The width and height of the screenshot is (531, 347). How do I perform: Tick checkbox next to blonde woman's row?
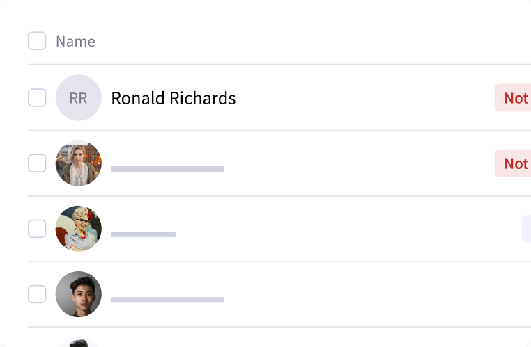point(37,163)
